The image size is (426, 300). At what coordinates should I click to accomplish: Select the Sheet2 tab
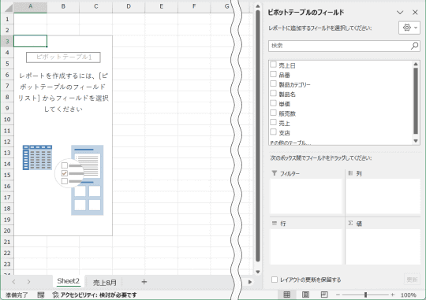coord(68,281)
